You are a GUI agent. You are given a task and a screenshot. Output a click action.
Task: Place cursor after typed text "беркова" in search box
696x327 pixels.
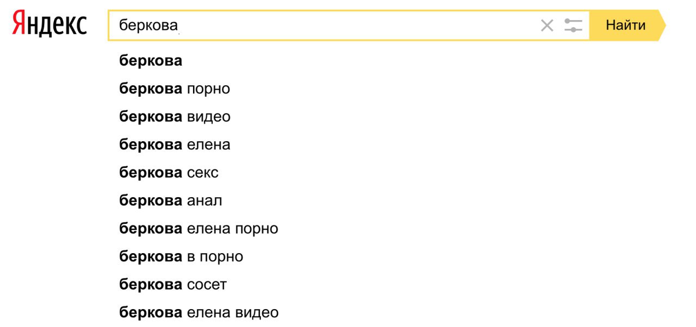coord(179,26)
